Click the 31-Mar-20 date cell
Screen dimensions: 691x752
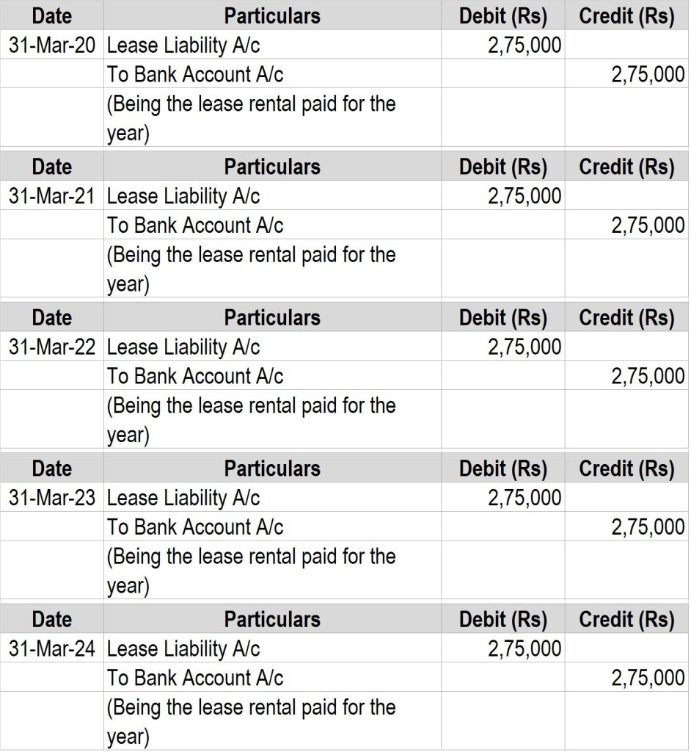(52, 46)
